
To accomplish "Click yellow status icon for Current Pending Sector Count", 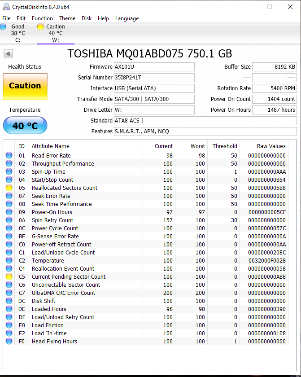I will [x=9, y=276].
